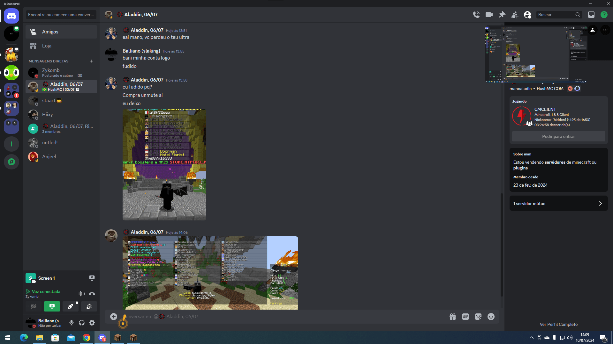Click the Balliano (slaking) author name
The image size is (613, 344).
pyautogui.click(x=141, y=51)
